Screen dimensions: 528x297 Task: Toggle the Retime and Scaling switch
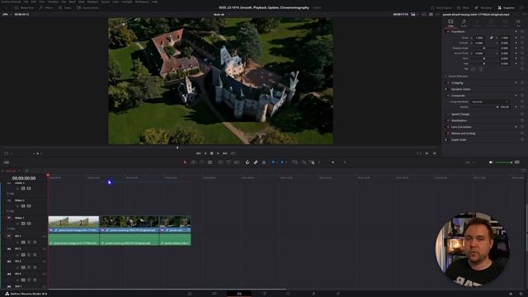coord(447,134)
